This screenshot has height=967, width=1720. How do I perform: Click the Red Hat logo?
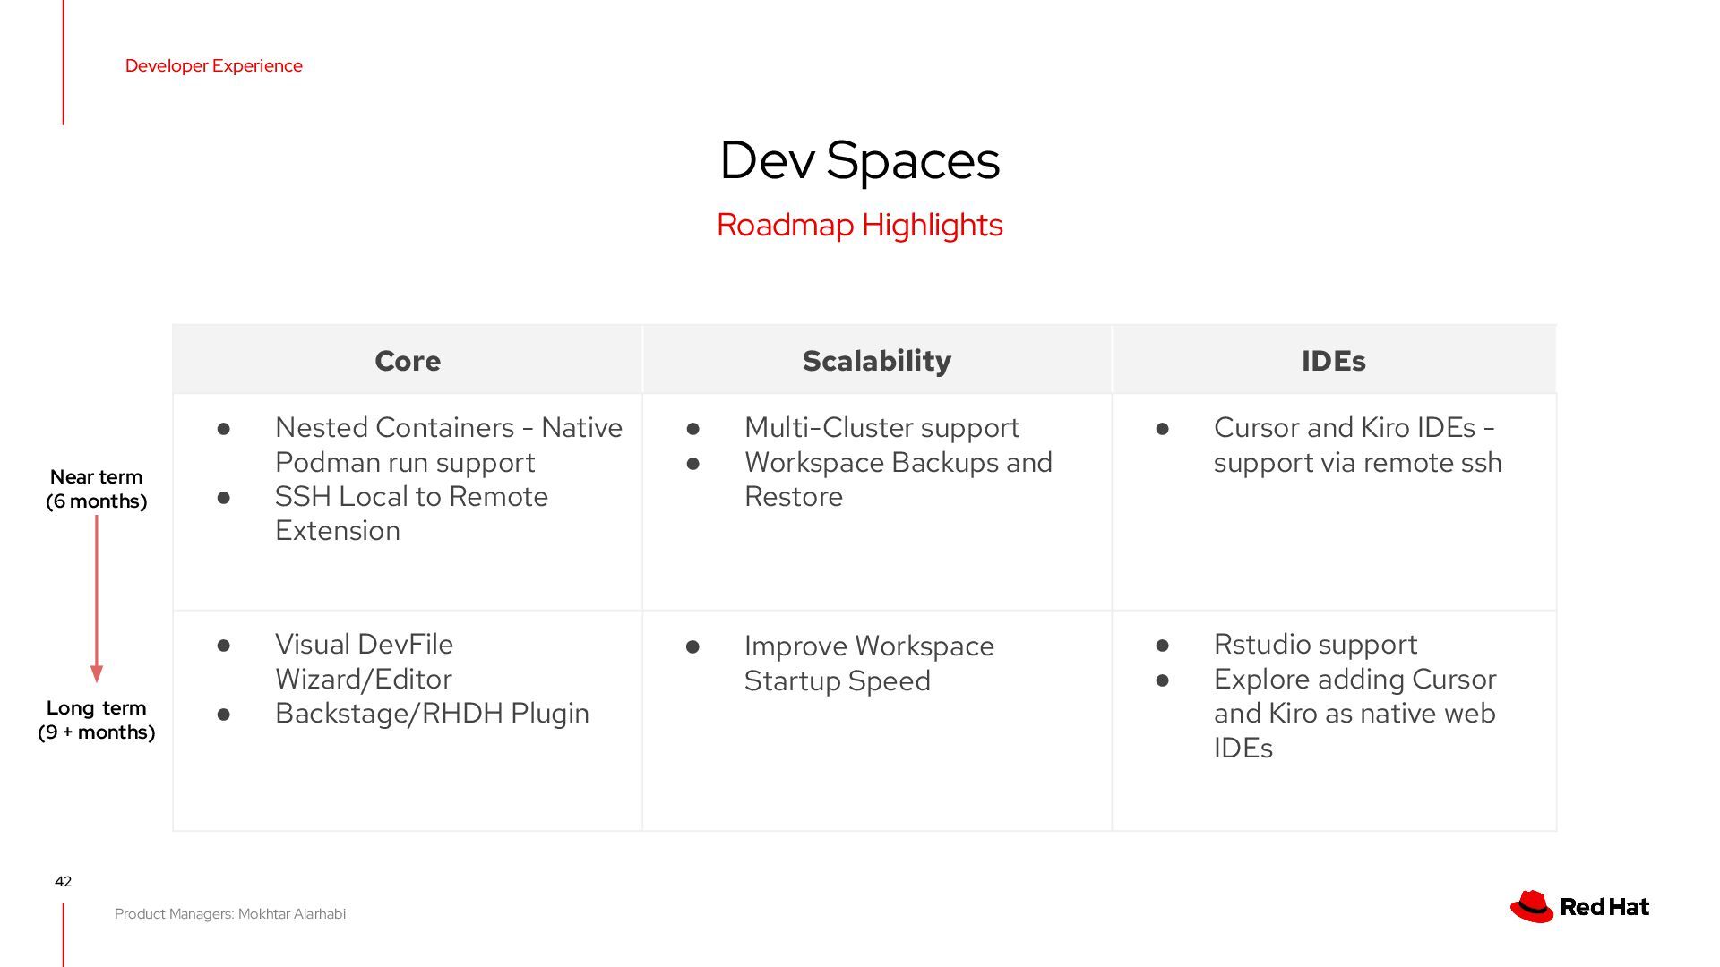tap(1578, 906)
